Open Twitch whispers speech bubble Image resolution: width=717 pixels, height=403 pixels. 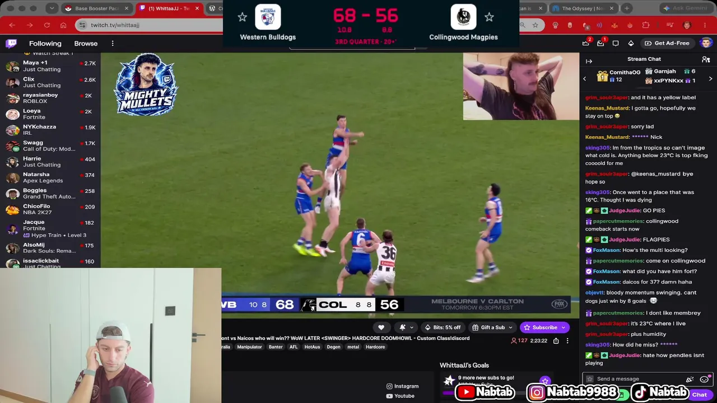tap(616, 44)
